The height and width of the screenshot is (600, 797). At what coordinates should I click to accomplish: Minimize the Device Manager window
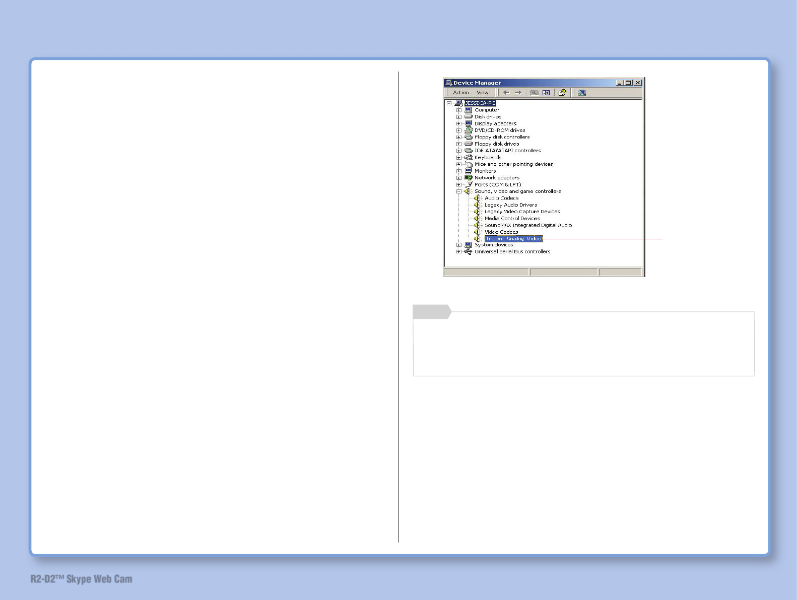point(620,83)
